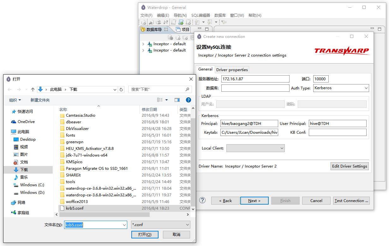Image resolution: width=389 pixels, height=246 pixels.
Task: Select the DbVisualizer folder
Action: 77,128
